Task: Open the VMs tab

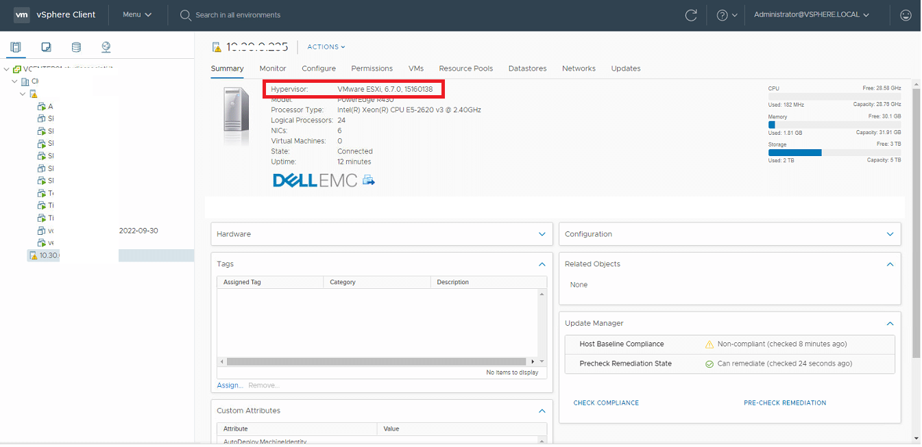Action: tap(416, 68)
